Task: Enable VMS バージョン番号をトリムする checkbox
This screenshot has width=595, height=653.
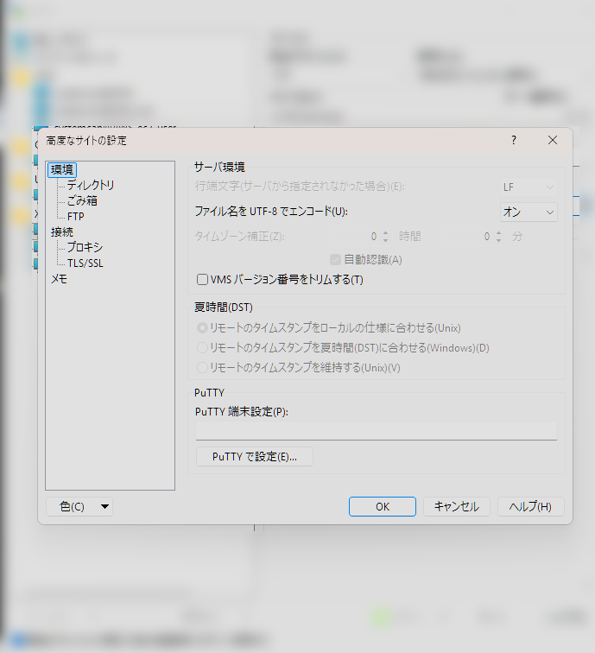Action: 203,280
